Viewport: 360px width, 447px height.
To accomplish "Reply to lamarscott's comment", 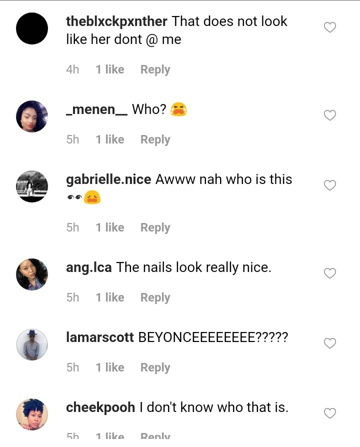I will point(155,367).
